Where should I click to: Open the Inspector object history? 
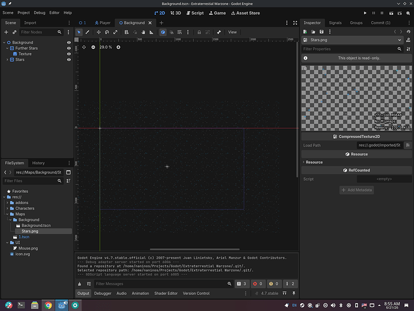(x=408, y=32)
